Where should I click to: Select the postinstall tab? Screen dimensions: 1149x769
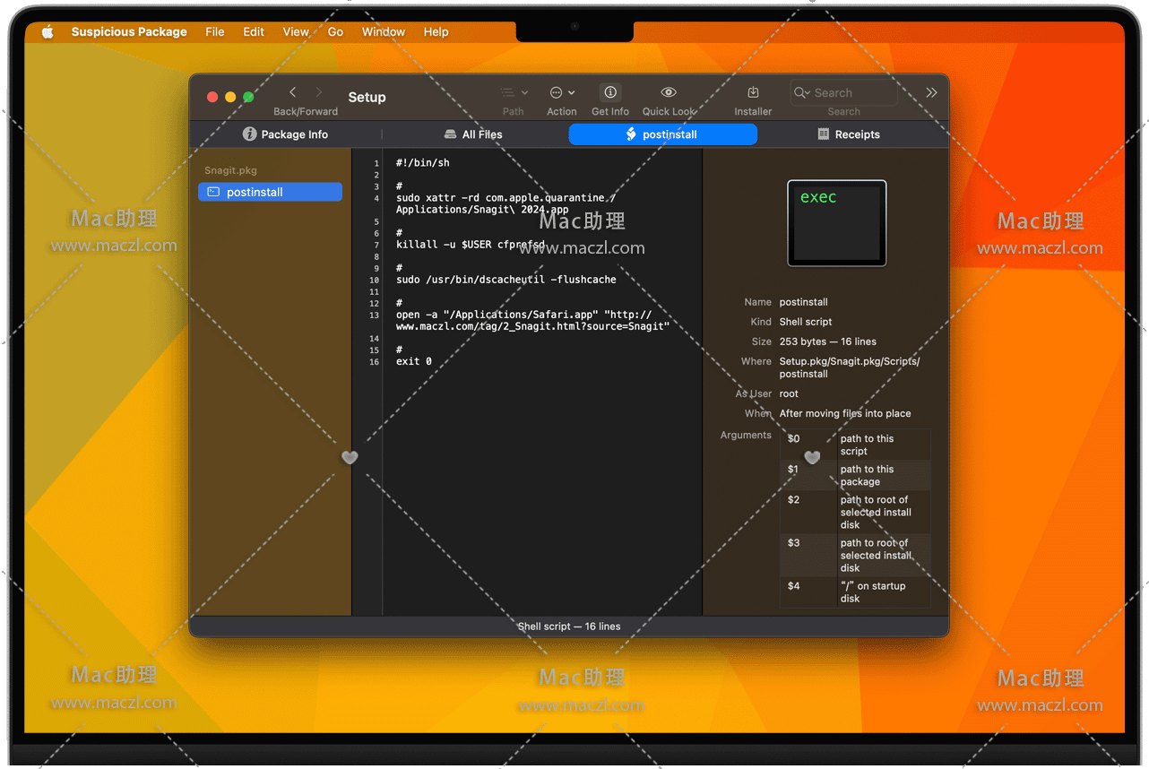point(662,134)
